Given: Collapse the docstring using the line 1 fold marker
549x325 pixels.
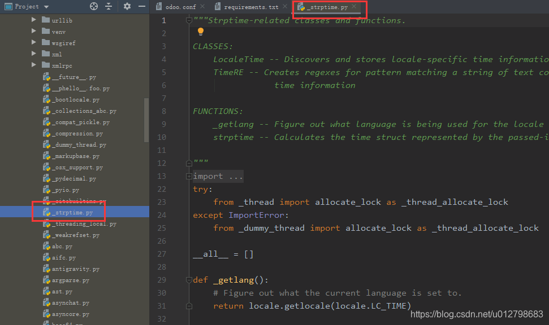Looking at the screenshot, I should [189, 20].
